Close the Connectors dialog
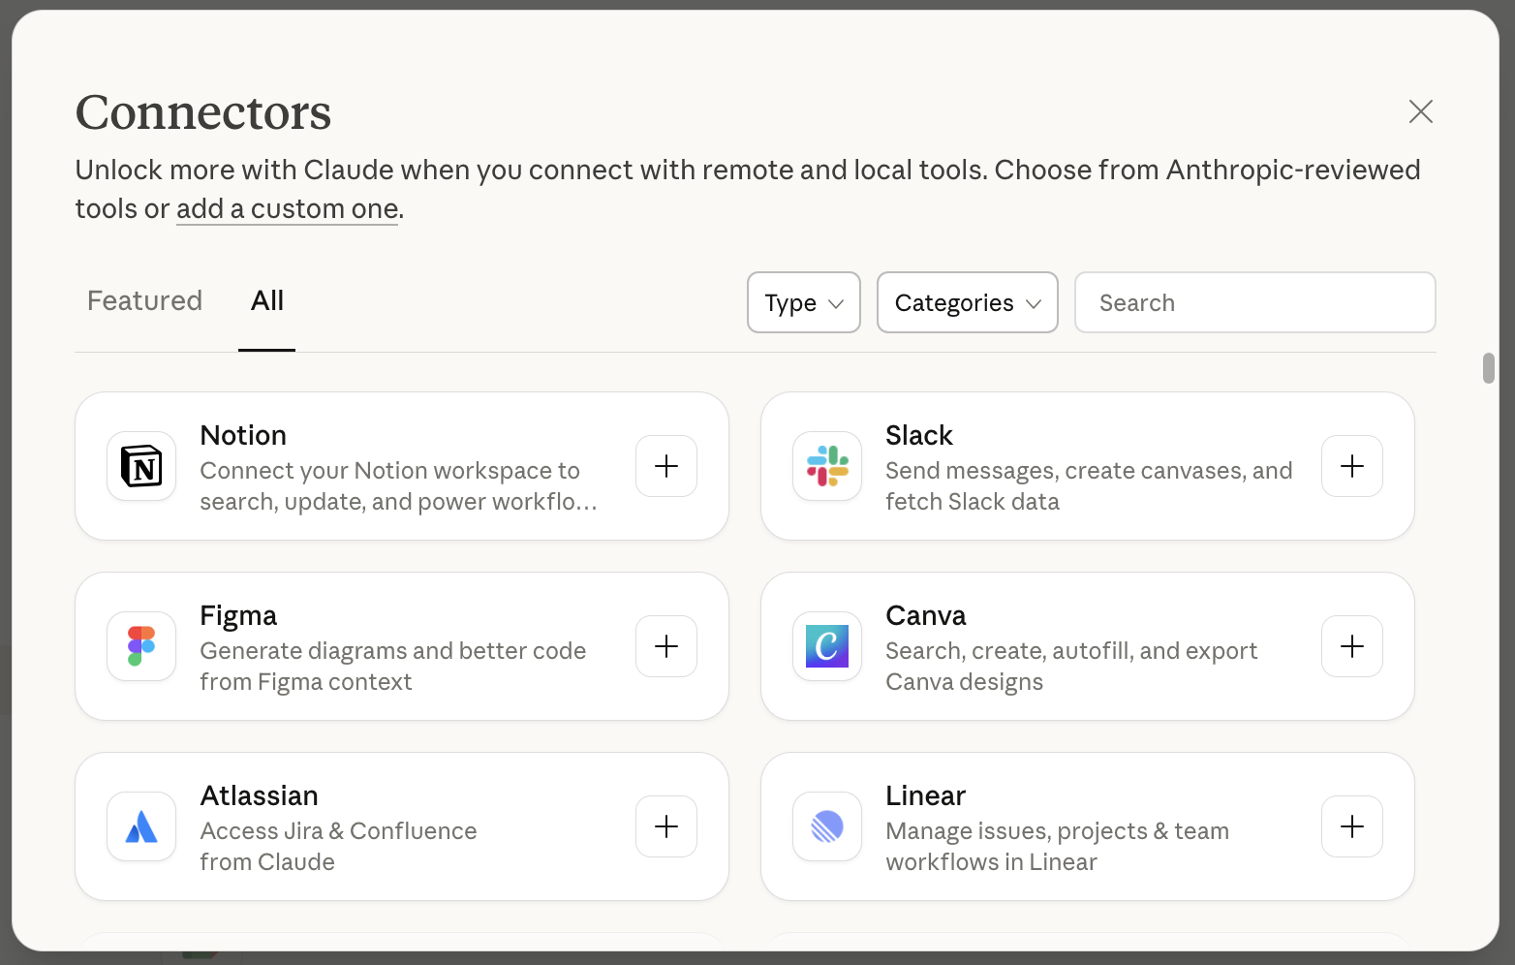 (x=1420, y=111)
